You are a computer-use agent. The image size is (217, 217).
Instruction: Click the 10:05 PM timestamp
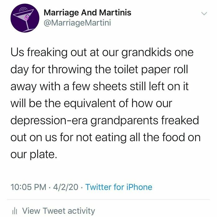click(x=28, y=187)
